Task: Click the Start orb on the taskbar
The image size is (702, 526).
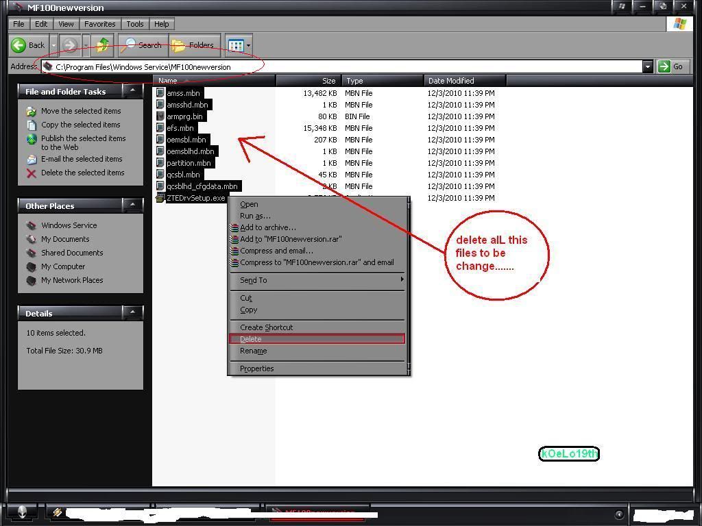Action: coord(23,513)
